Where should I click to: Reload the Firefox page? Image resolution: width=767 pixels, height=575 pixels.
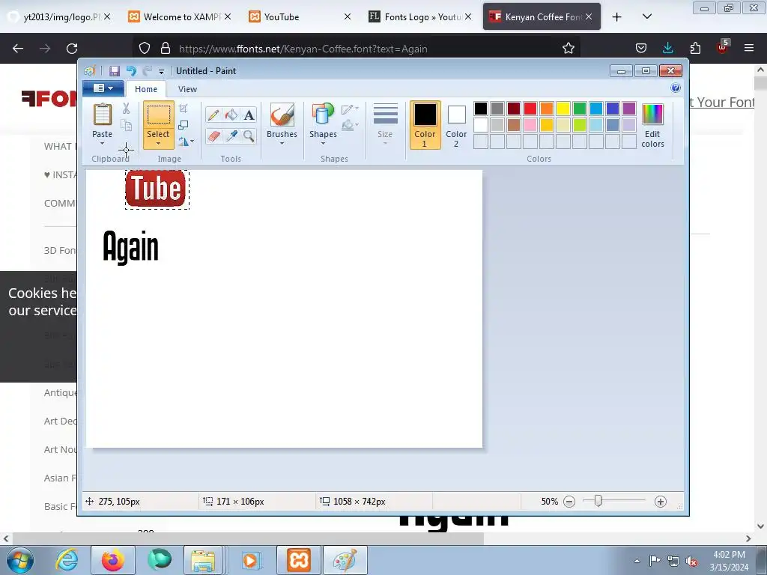tap(72, 49)
